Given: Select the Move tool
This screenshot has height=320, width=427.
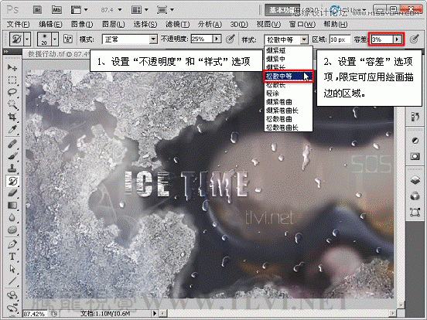Looking at the screenshot, I should pos(12,67).
